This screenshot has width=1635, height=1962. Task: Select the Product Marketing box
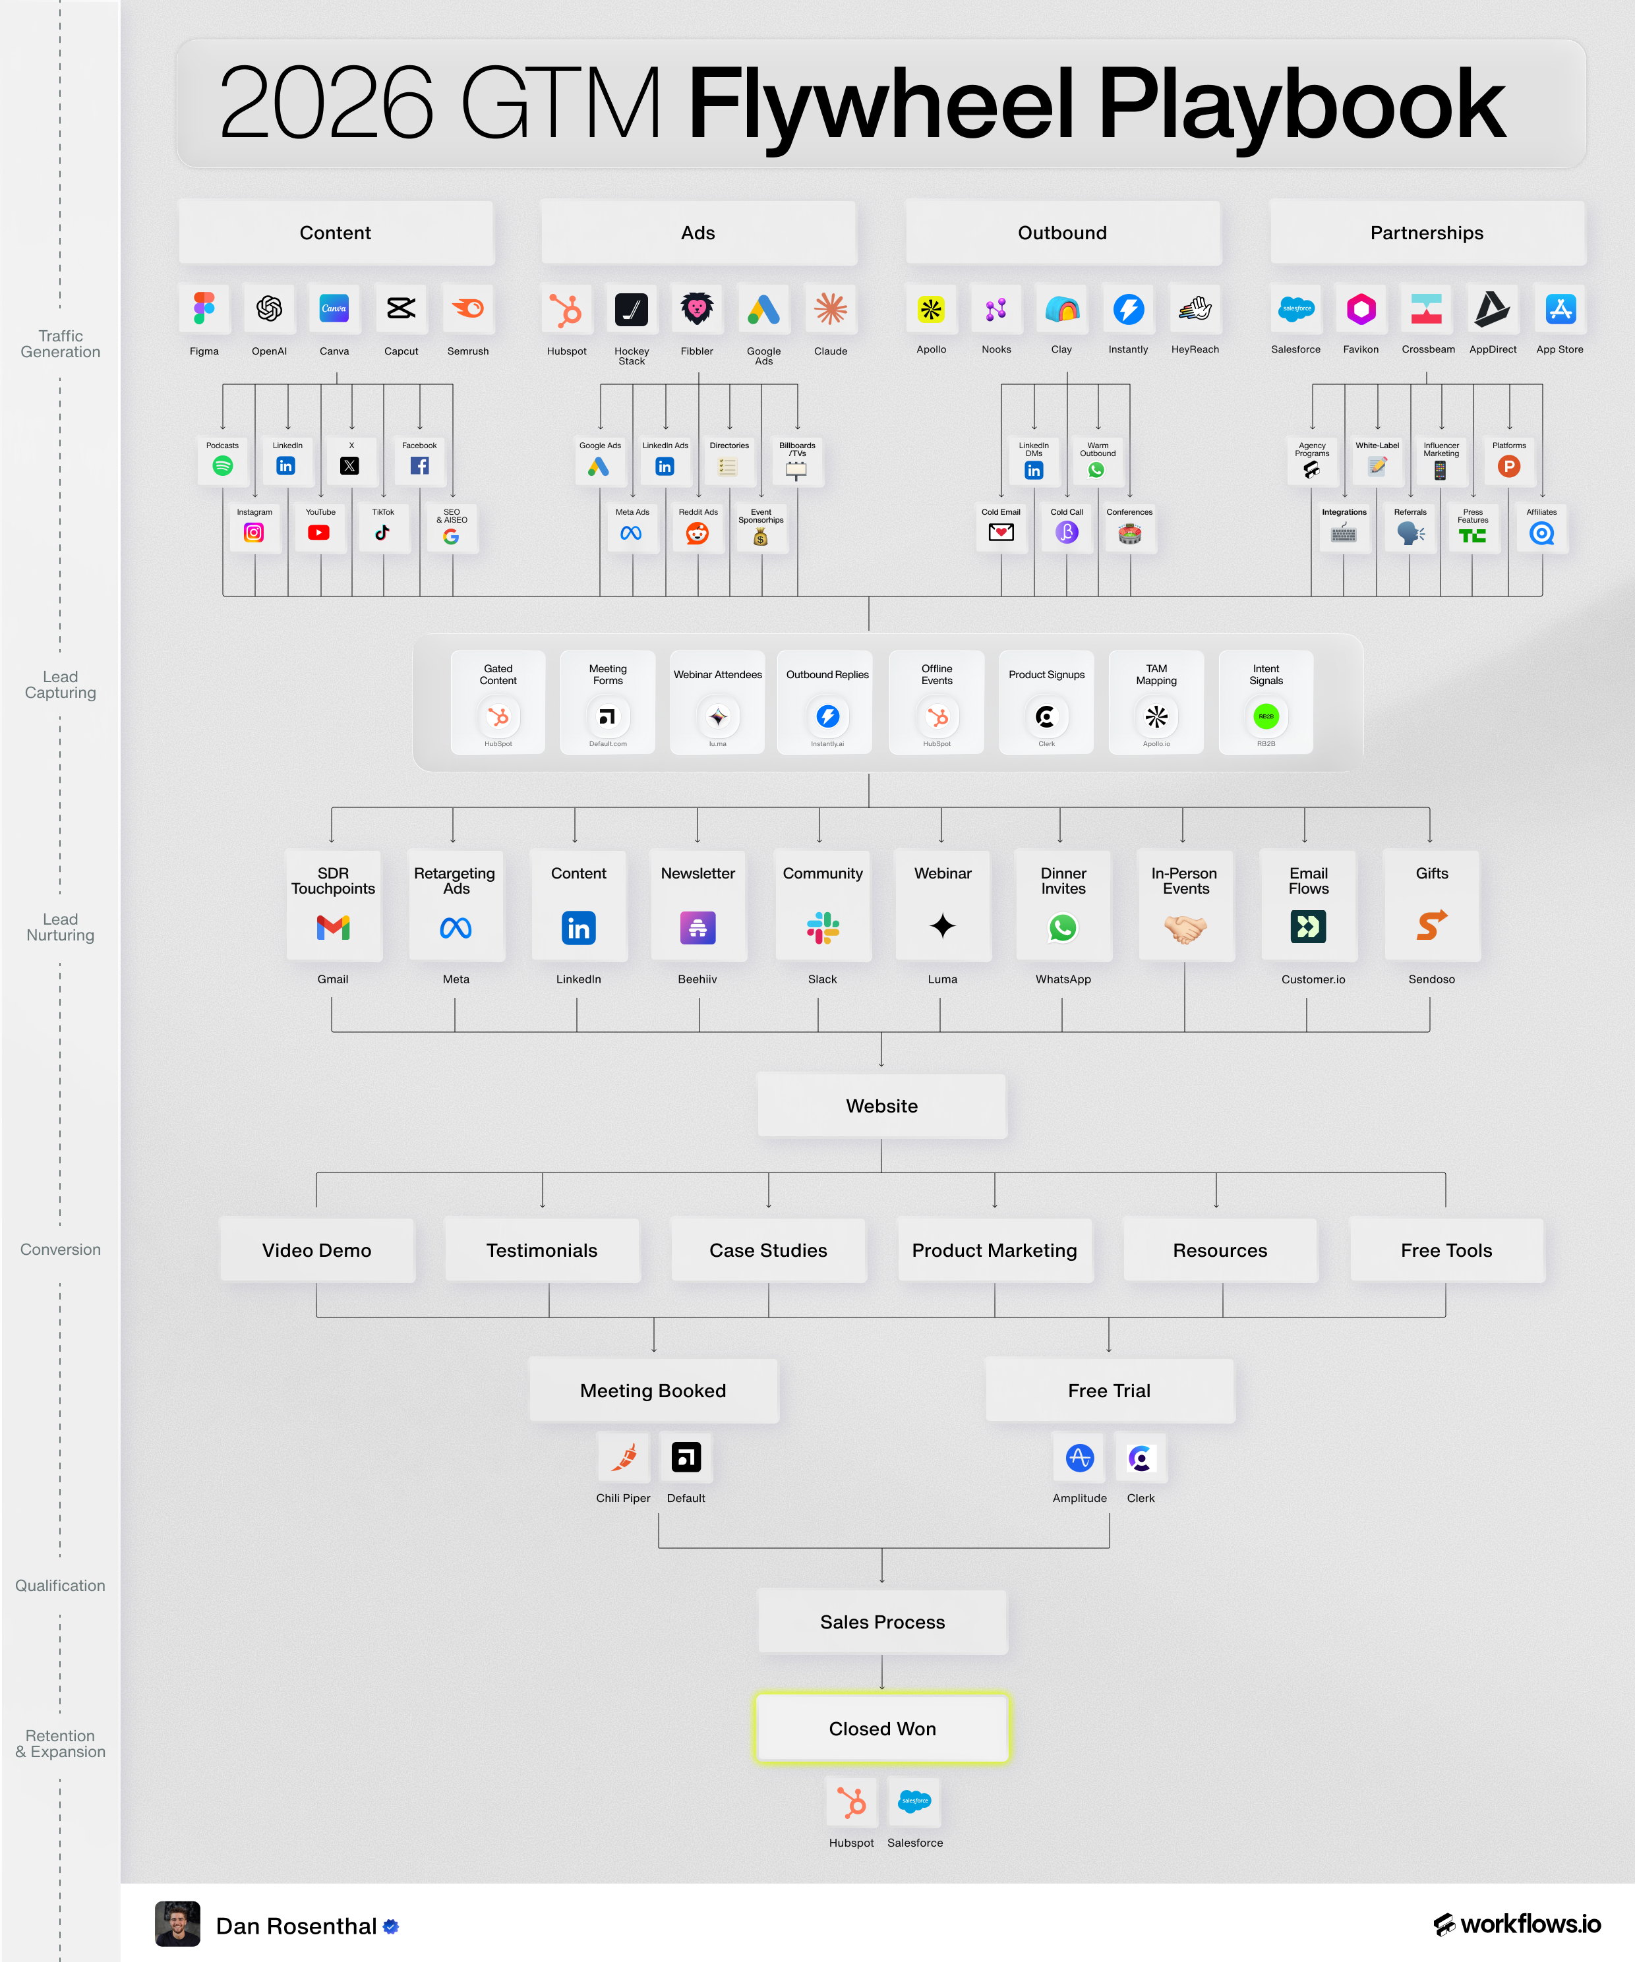pos(995,1250)
